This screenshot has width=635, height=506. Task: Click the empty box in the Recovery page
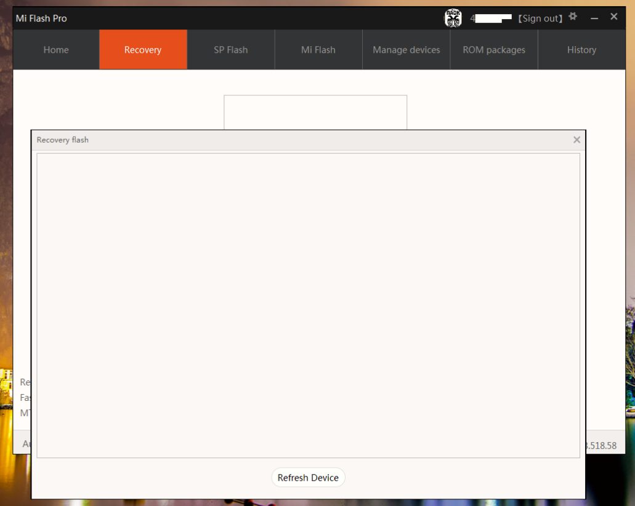pyautogui.click(x=315, y=113)
